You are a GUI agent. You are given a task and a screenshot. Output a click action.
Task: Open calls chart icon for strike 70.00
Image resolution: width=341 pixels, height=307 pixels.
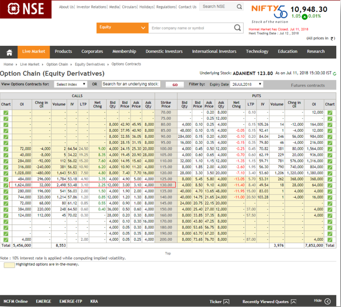click(6, 113)
